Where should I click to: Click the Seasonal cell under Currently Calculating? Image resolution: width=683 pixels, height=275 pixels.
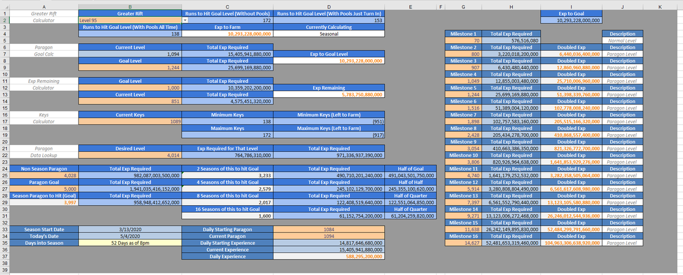329,34
